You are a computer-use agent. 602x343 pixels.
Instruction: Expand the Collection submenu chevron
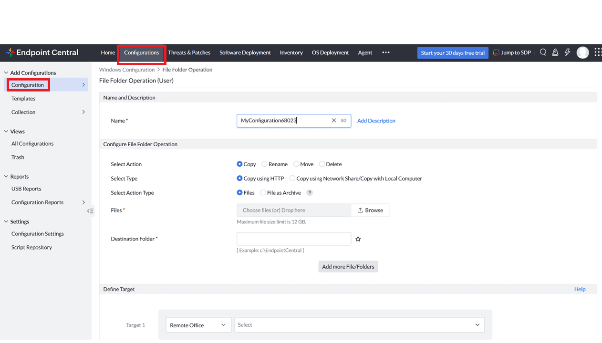83,112
